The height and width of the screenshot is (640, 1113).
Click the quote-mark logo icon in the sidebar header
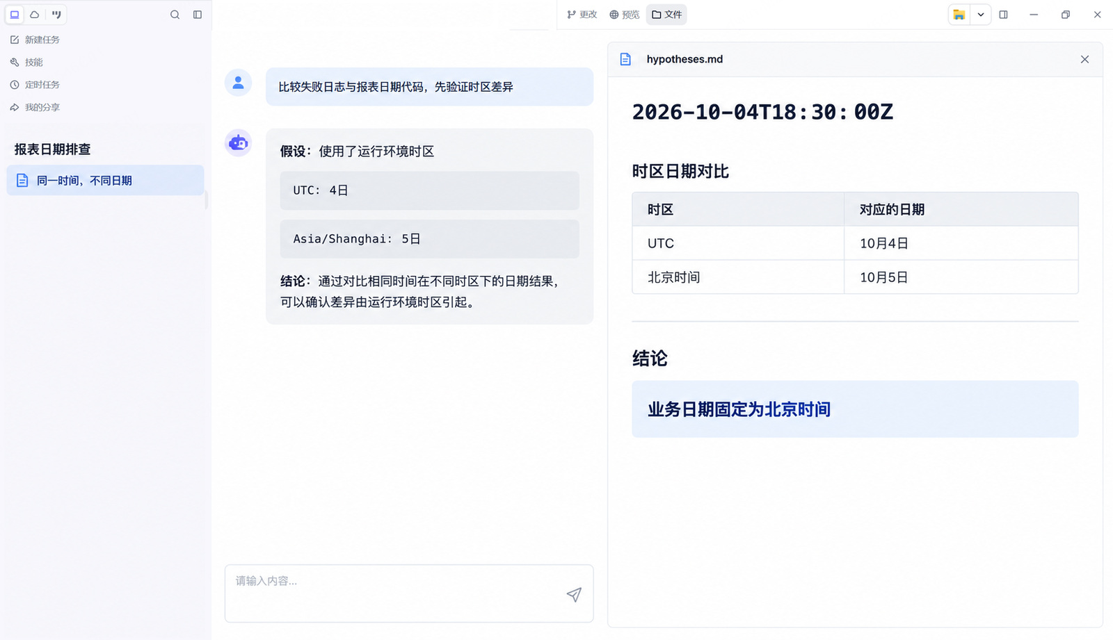point(56,14)
